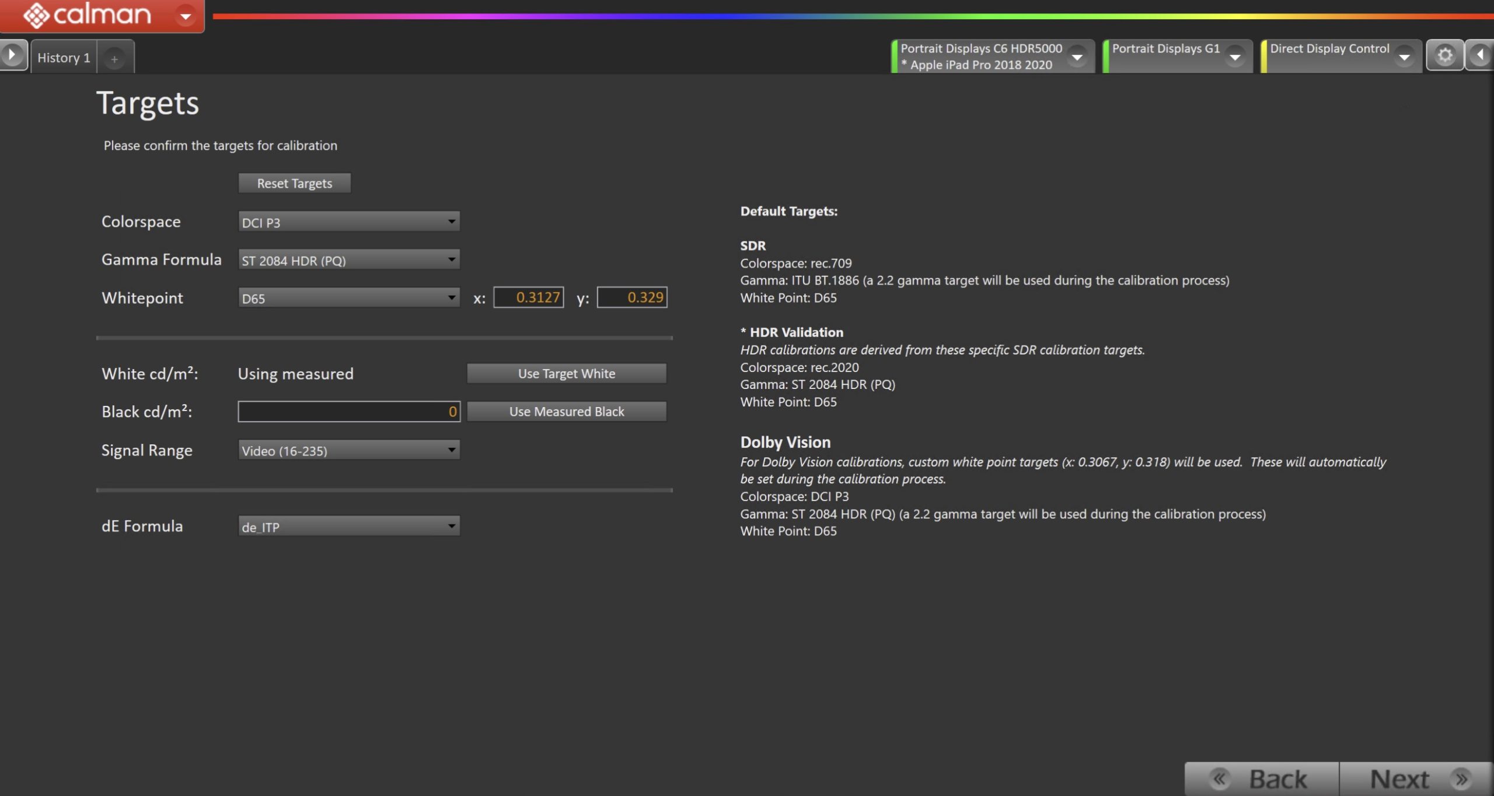Open the Calman main menu arrow
Viewport: 1494px width, 796px height.
point(186,16)
